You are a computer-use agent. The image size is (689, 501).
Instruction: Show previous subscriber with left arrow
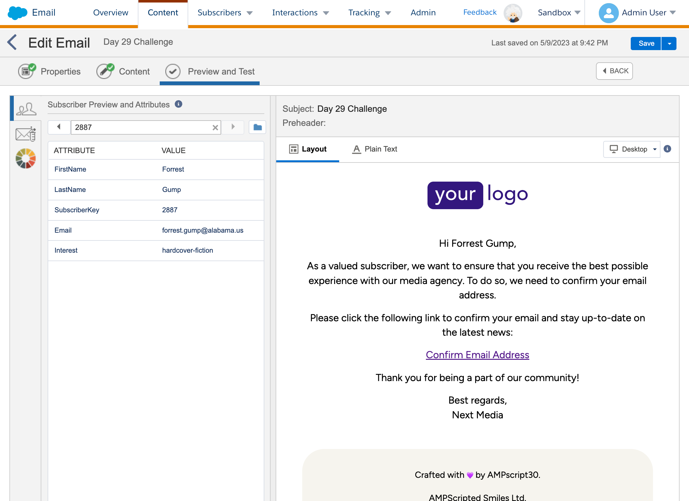[59, 127]
